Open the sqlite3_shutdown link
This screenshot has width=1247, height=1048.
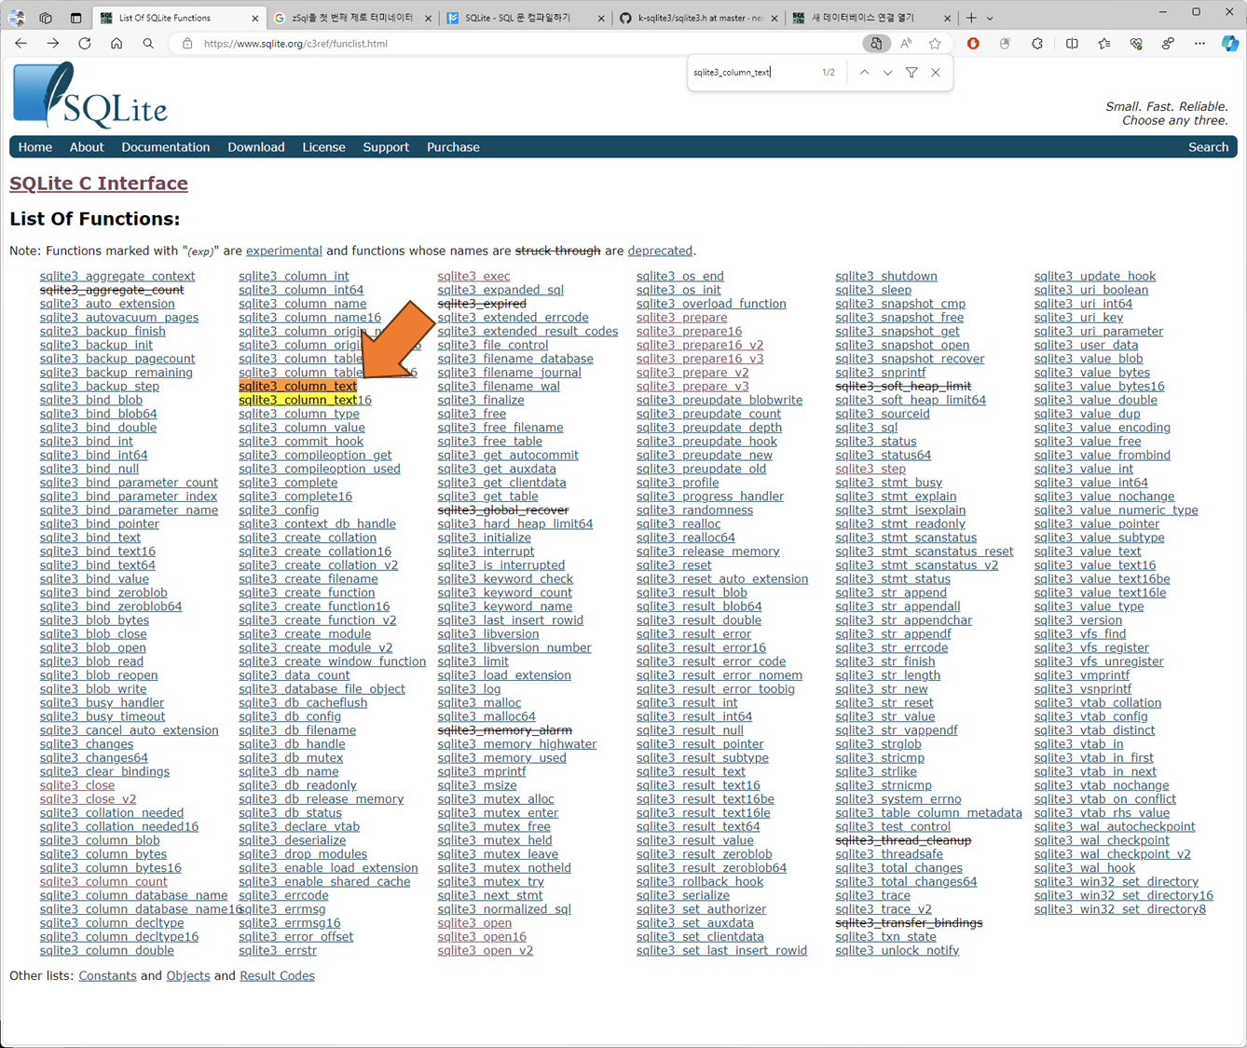click(886, 277)
